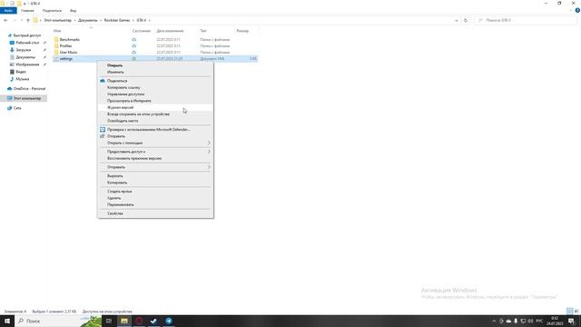Open File Explorer on the taskbar
The width and height of the screenshot is (581, 327).
124,321
